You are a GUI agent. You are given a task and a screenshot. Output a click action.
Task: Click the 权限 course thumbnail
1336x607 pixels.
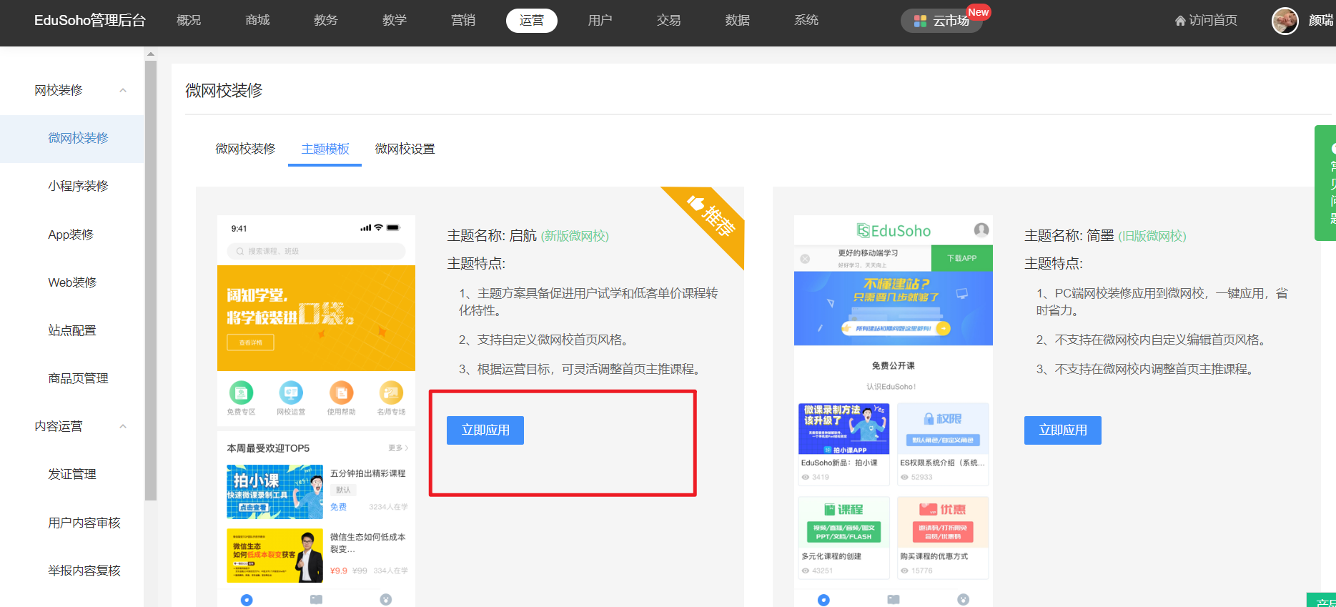coord(943,428)
